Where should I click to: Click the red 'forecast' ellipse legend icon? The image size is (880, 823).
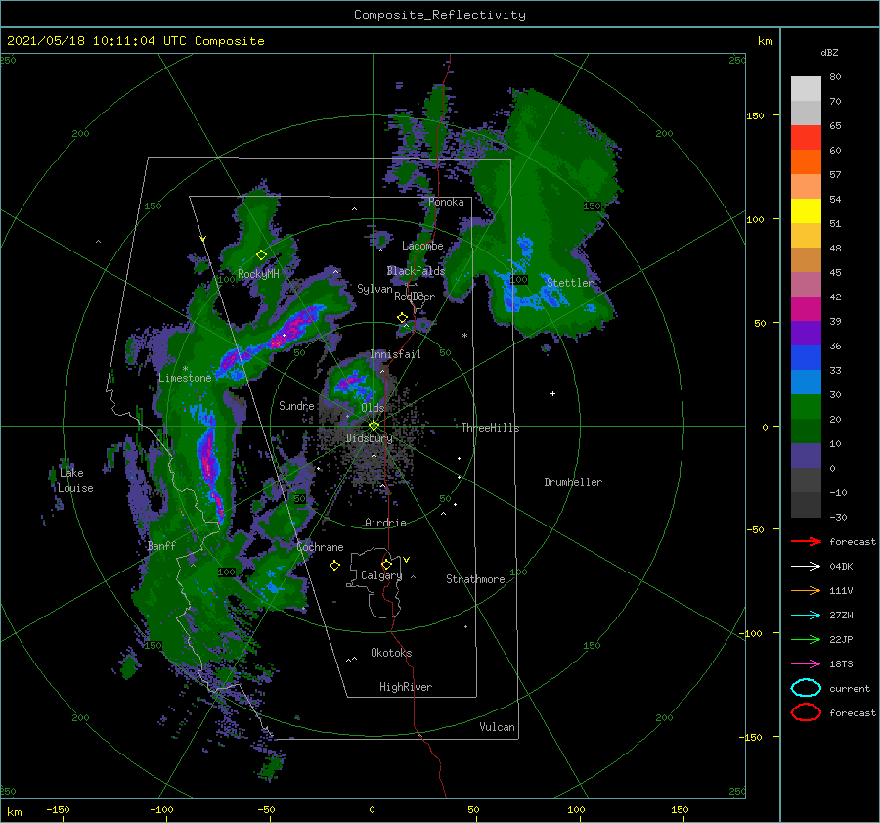pyautogui.click(x=806, y=712)
